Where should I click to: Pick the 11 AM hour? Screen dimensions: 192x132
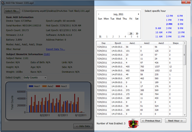[159, 37]
